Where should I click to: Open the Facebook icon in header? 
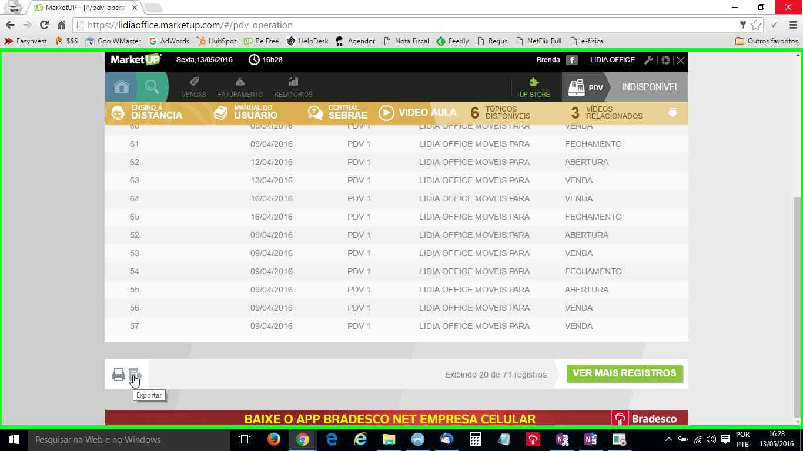point(571,60)
